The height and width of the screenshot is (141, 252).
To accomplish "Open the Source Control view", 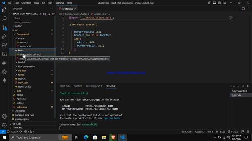I will tap(4, 28).
